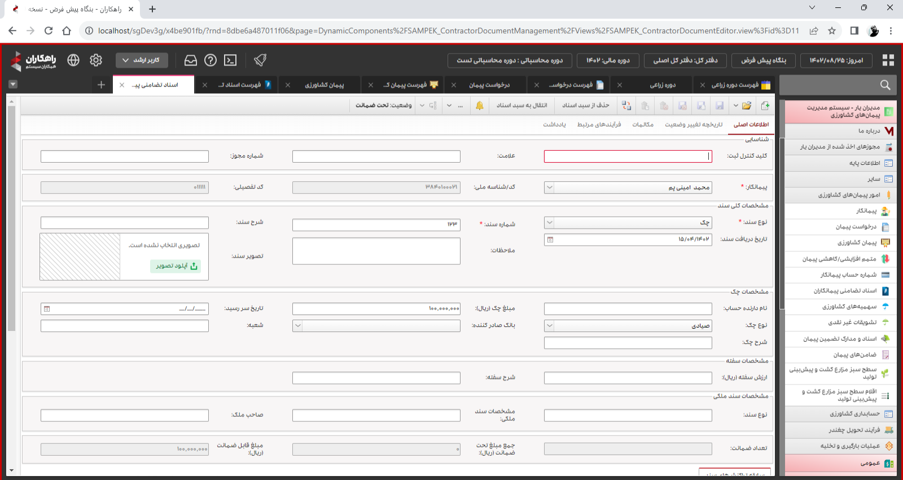Image resolution: width=903 pixels, height=480 pixels.
Task: Expand the پیمانکار combo box
Action: pos(549,187)
